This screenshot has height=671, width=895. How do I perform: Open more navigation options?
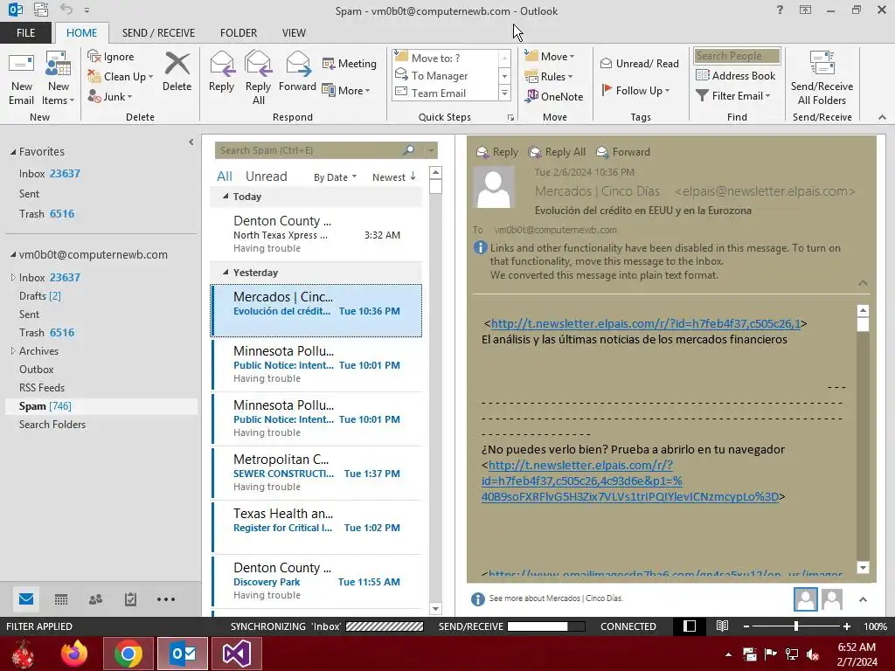pos(166,599)
